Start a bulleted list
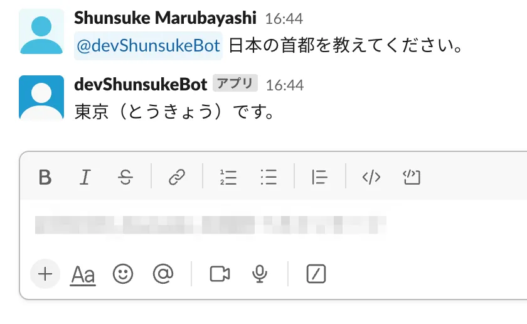Image resolution: width=527 pixels, height=324 pixels. pyautogui.click(x=269, y=178)
